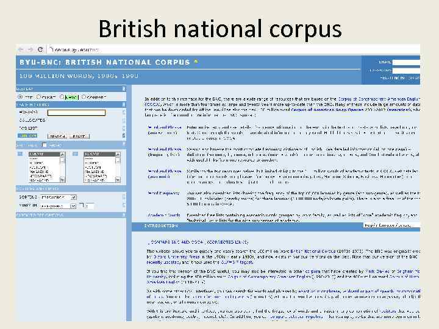439x329 pixels.
Task: Click the up arrow of the first sections list
Action: click(62, 154)
